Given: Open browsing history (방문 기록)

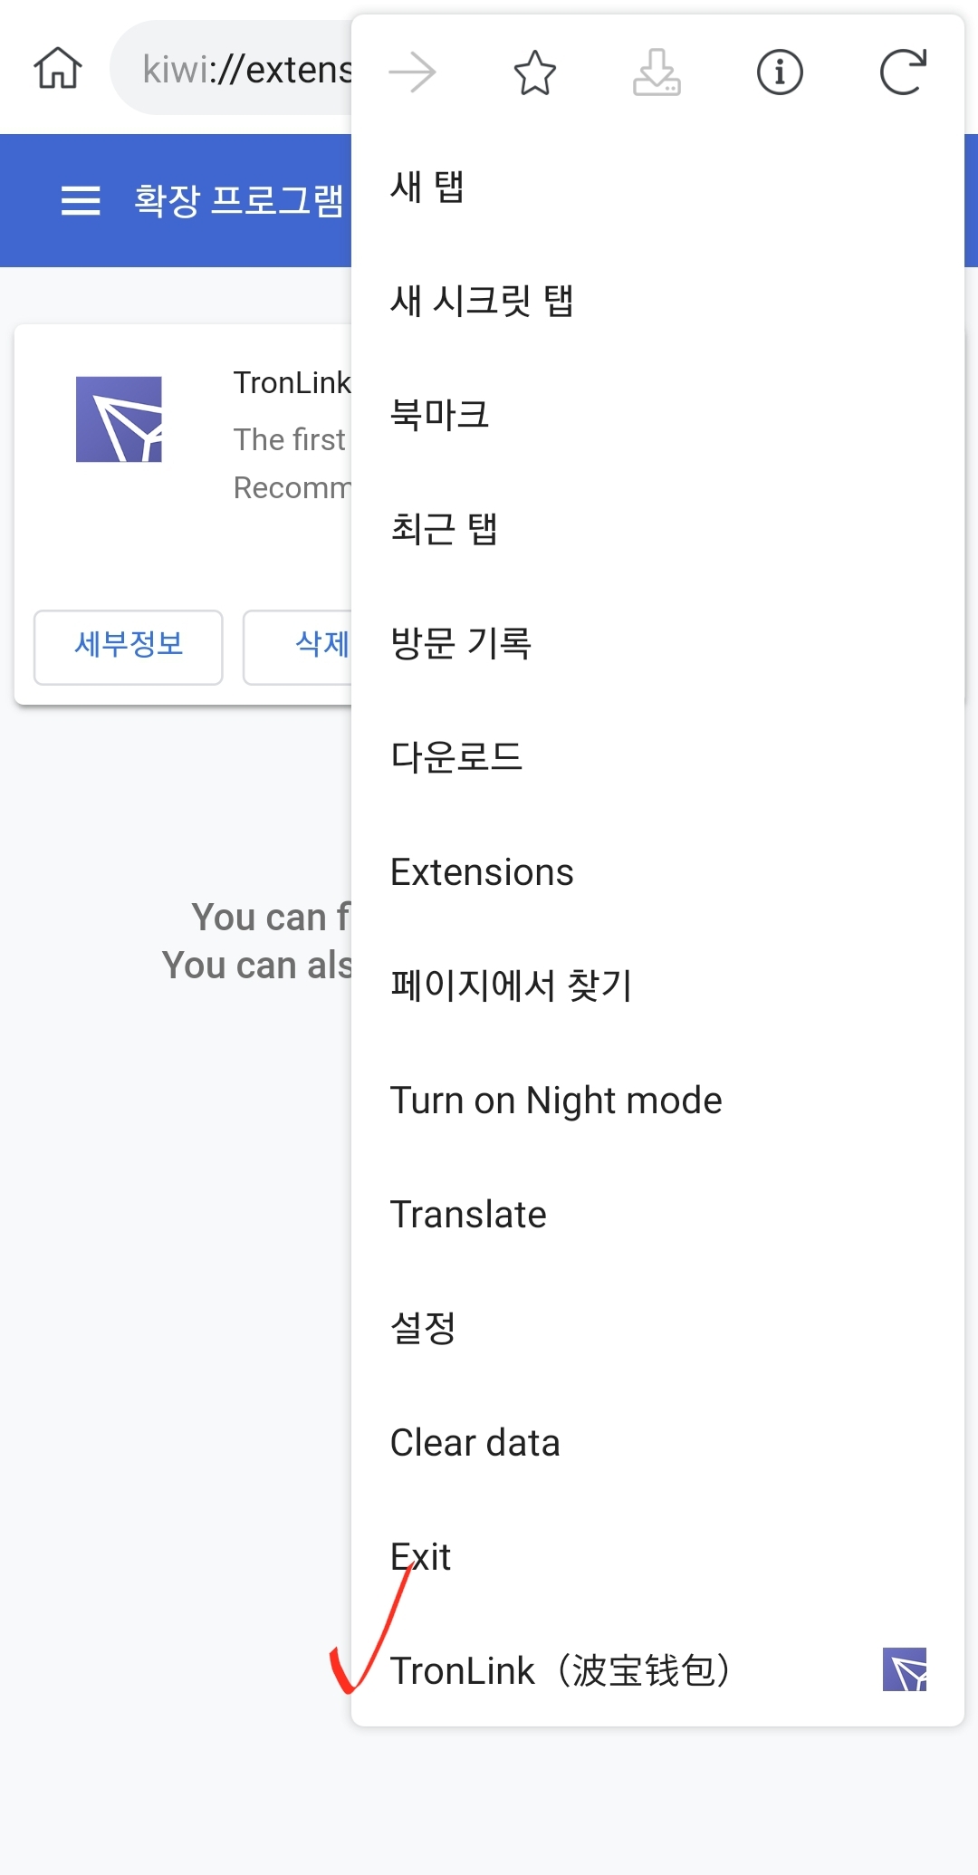Looking at the screenshot, I should pos(461,643).
